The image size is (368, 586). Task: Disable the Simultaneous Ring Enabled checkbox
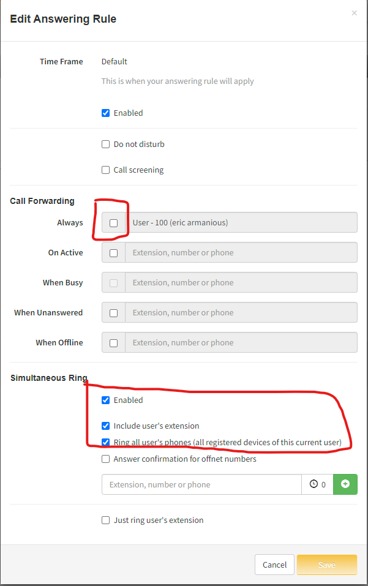[x=106, y=400]
